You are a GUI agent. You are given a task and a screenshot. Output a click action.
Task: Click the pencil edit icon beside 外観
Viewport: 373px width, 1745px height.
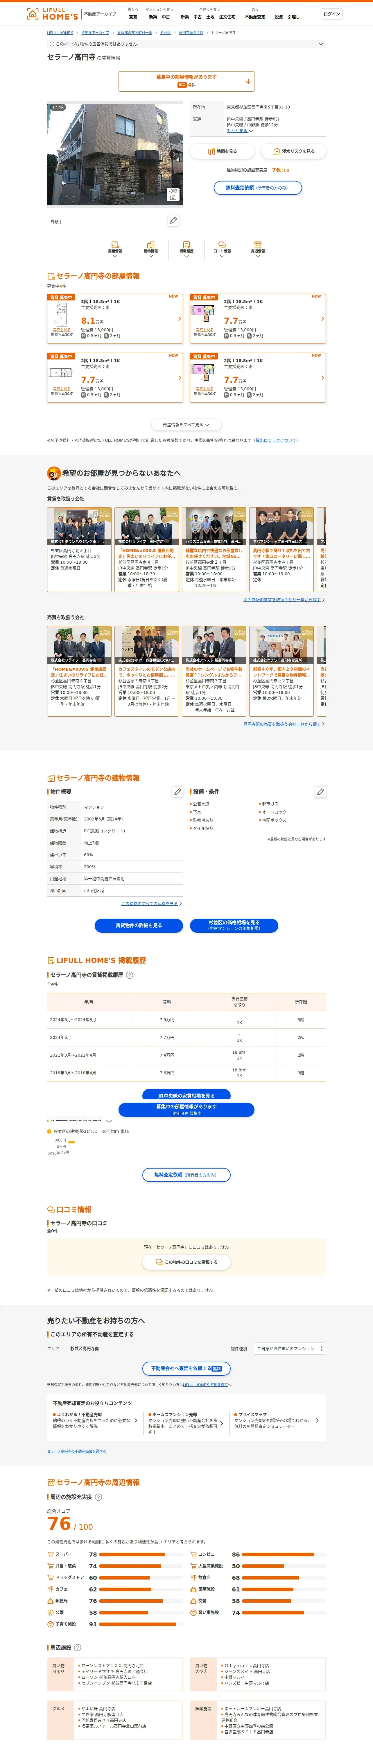click(173, 221)
